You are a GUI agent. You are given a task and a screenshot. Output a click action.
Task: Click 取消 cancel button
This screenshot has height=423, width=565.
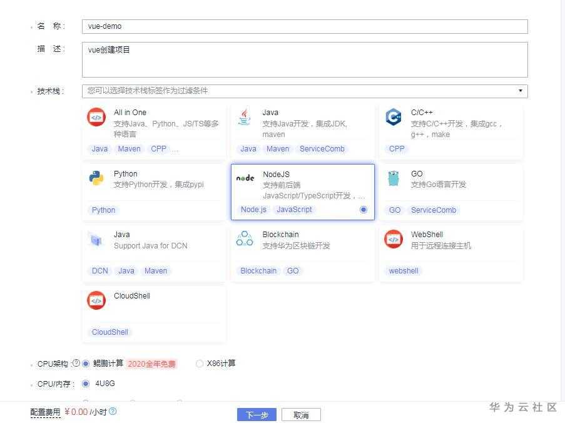click(301, 415)
